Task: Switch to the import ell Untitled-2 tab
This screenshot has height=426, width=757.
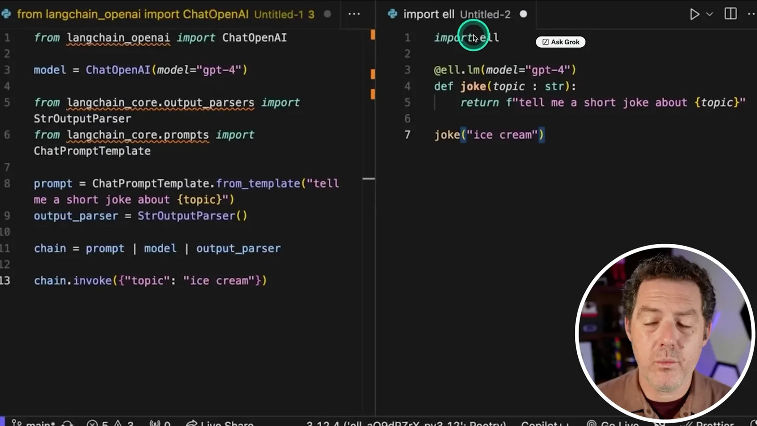Action: tap(457, 14)
